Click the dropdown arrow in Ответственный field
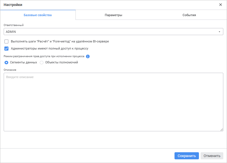The width and height of the screenshot is (227, 163). [219, 32]
